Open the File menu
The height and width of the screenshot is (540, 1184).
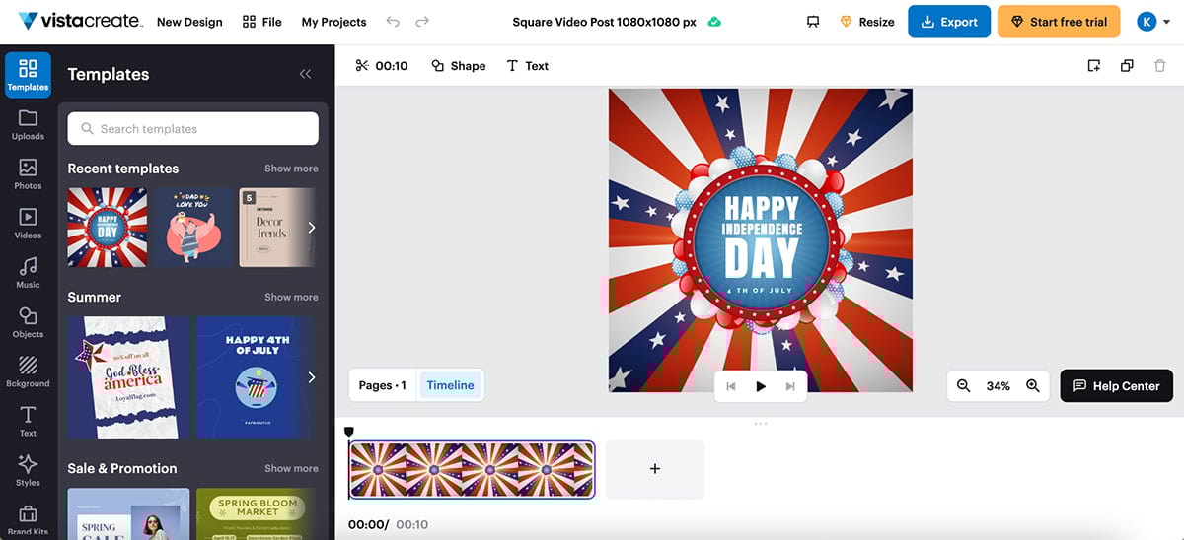(262, 22)
